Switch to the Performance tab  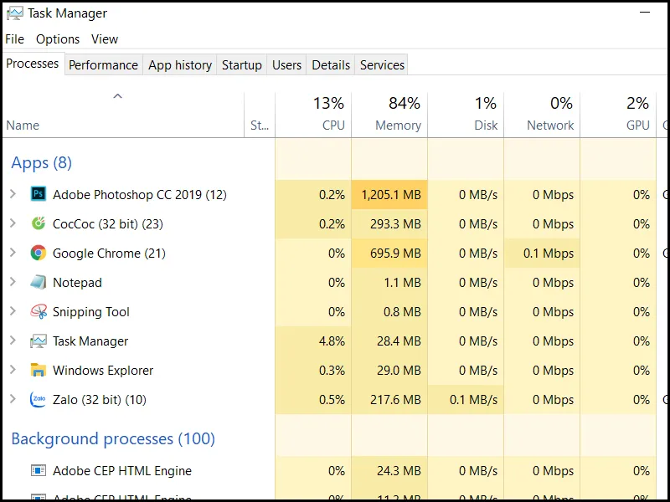103,64
